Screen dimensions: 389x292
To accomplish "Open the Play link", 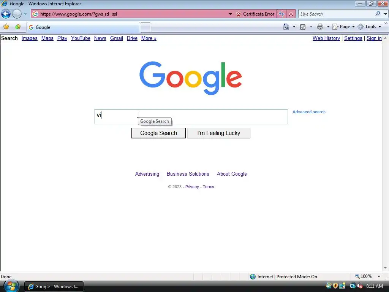I will click(62, 38).
